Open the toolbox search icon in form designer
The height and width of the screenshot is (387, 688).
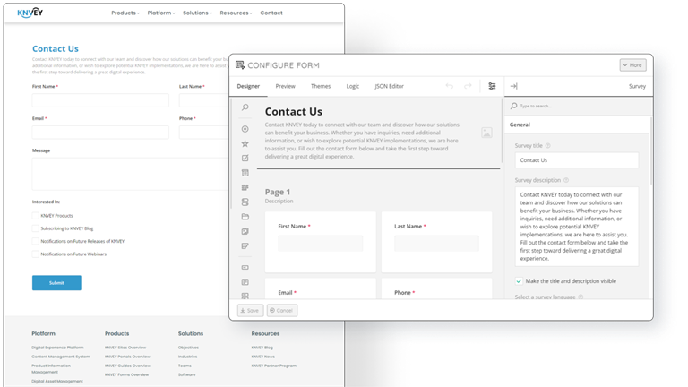tap(245, 107)
